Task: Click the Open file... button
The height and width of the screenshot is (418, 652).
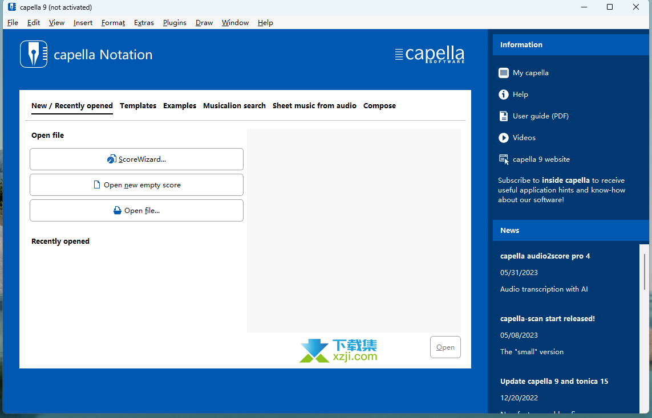Action: tap(136, 211)
